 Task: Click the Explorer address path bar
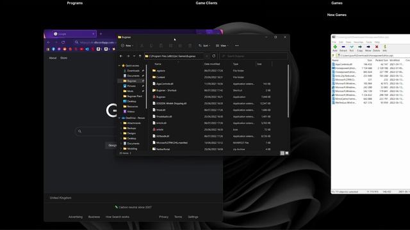[x=174, y=56]
